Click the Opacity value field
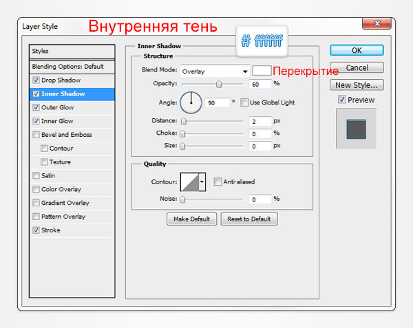413x328 pixels. (x=260, y=84)
